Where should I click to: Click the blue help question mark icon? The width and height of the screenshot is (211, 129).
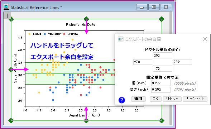point(122,100)
